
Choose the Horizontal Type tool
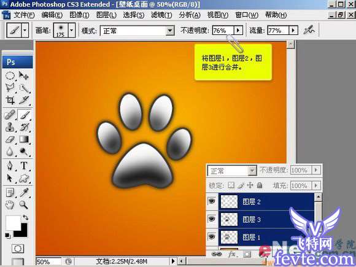tap(24, 166)
